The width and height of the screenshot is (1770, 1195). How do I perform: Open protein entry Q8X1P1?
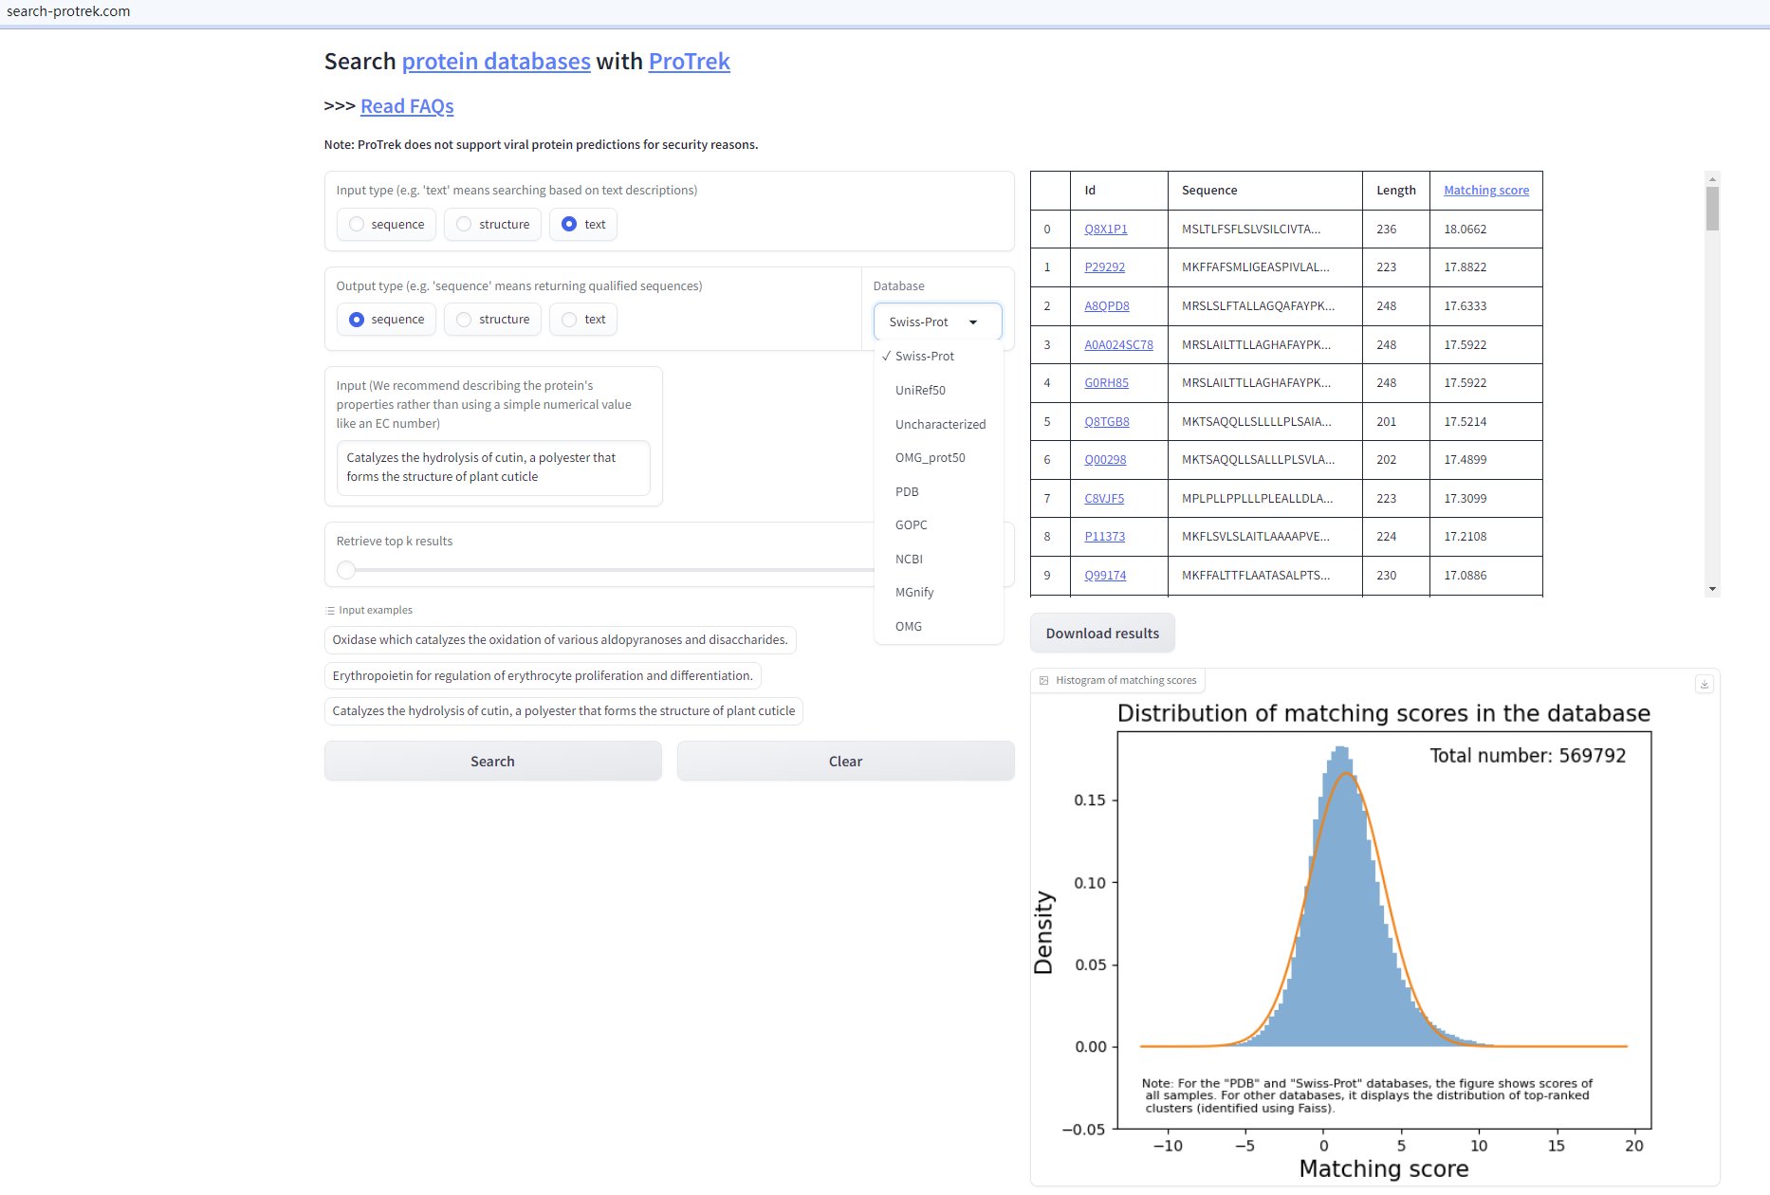pyautogui.click(x=1106, y=229)
